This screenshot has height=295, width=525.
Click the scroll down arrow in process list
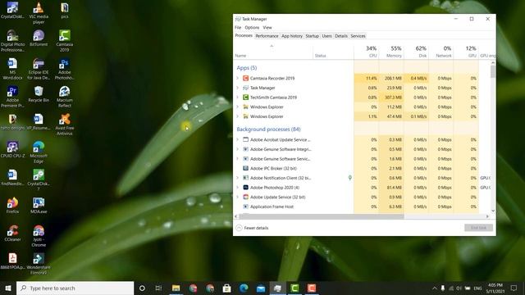pyautogui.click(x=493, y=211)
